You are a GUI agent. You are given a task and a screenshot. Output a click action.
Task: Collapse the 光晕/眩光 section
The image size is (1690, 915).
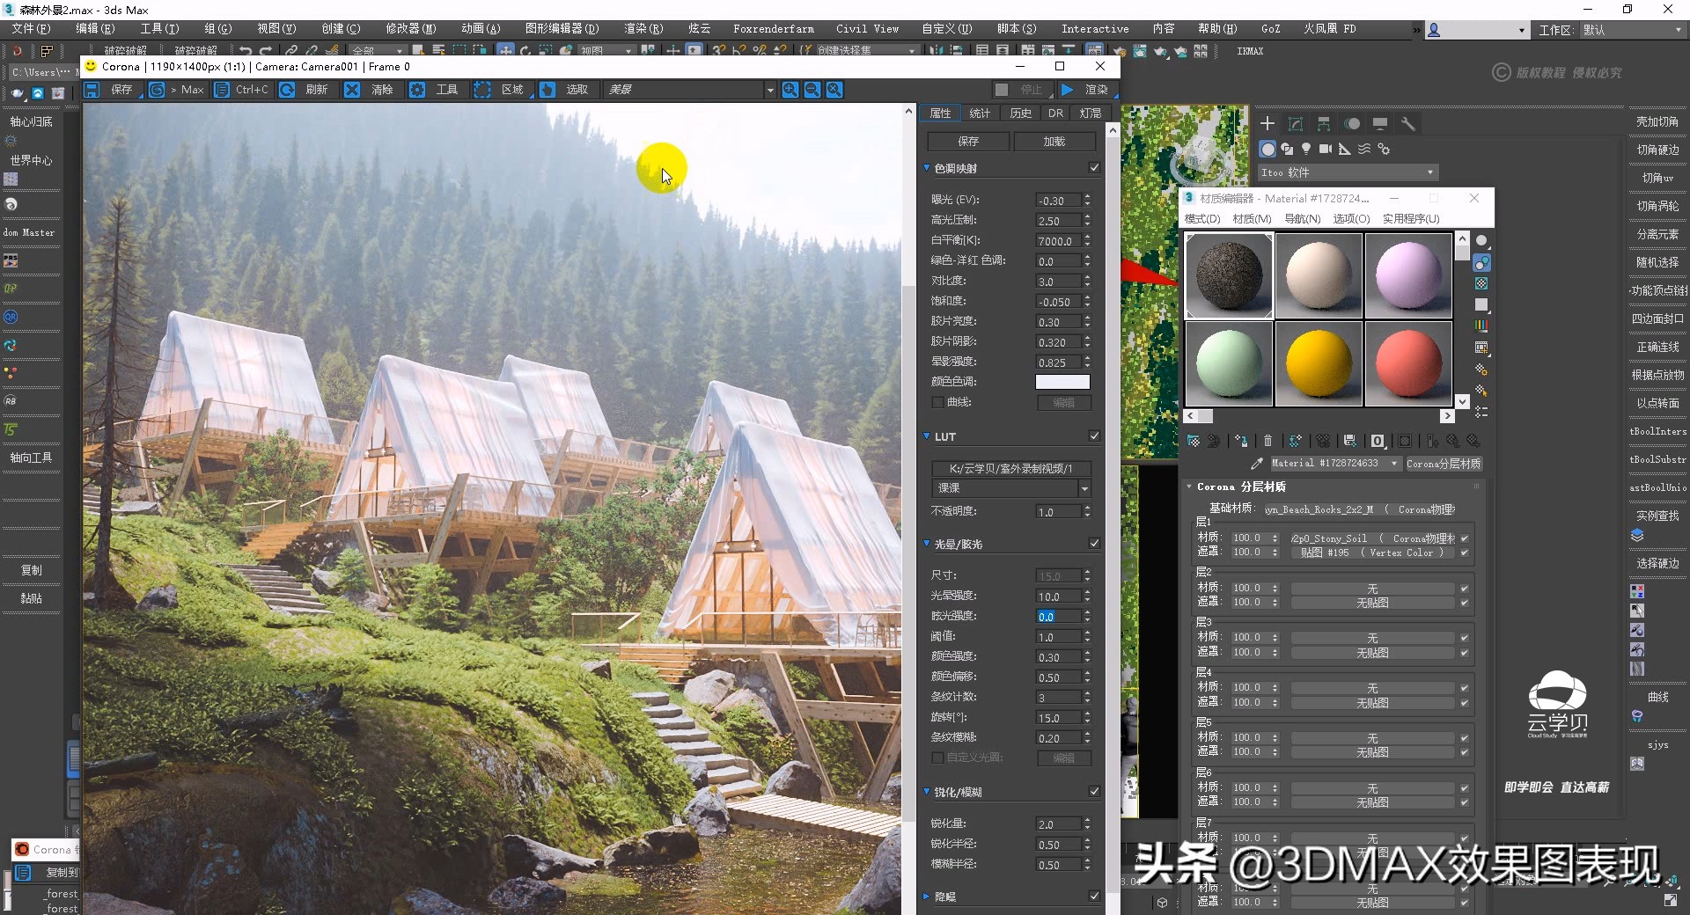(x=927, y=544)
